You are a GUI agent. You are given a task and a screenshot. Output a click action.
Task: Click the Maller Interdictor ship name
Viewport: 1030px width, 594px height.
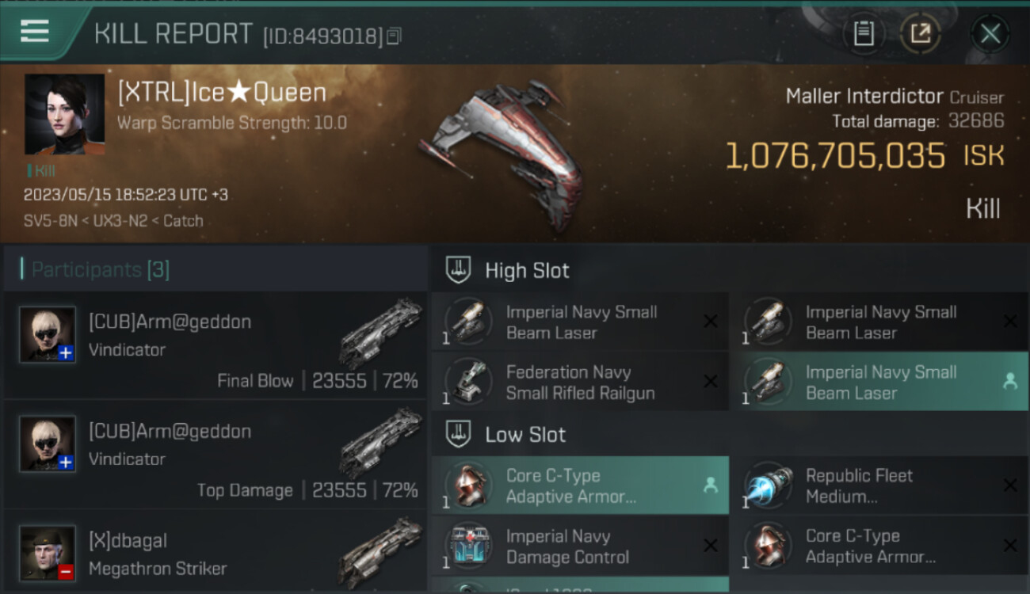(864, 97)
